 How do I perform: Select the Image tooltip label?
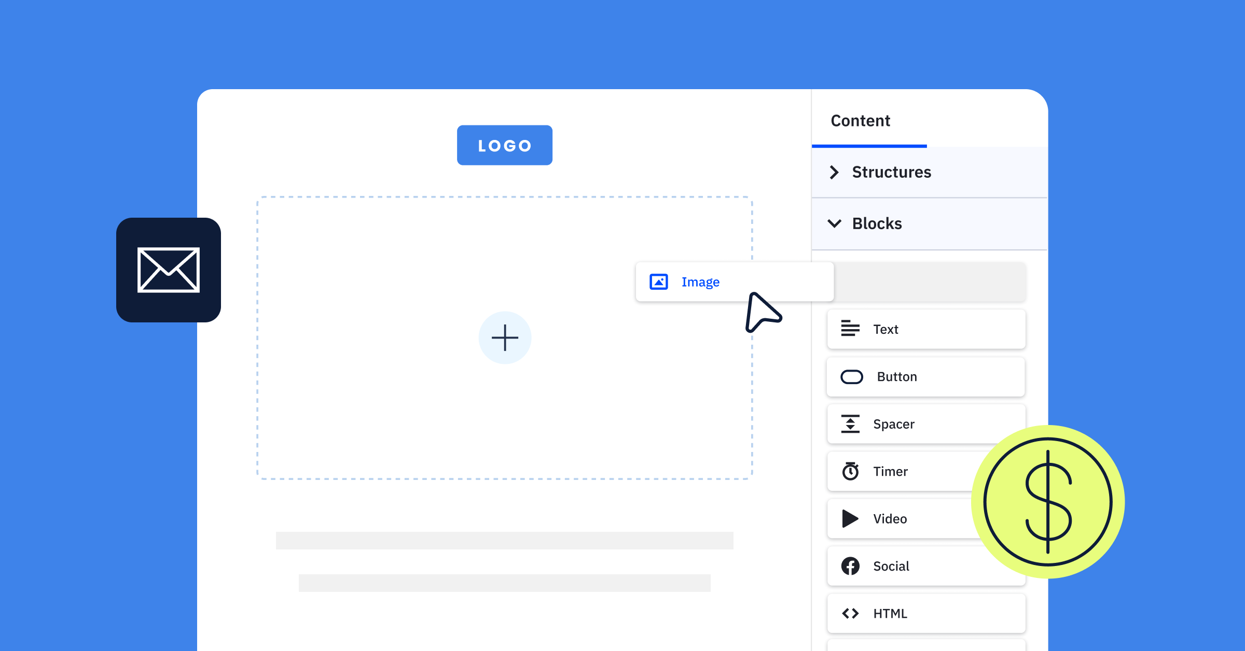pyautogui.click(x=700, y=281)
